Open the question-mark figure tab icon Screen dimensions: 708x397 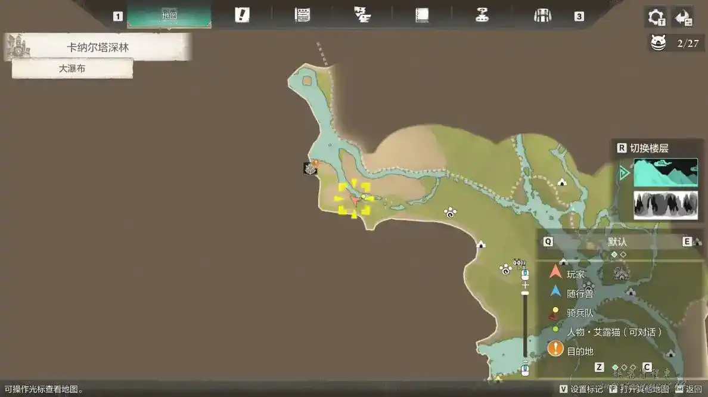[x=482, y=15]
